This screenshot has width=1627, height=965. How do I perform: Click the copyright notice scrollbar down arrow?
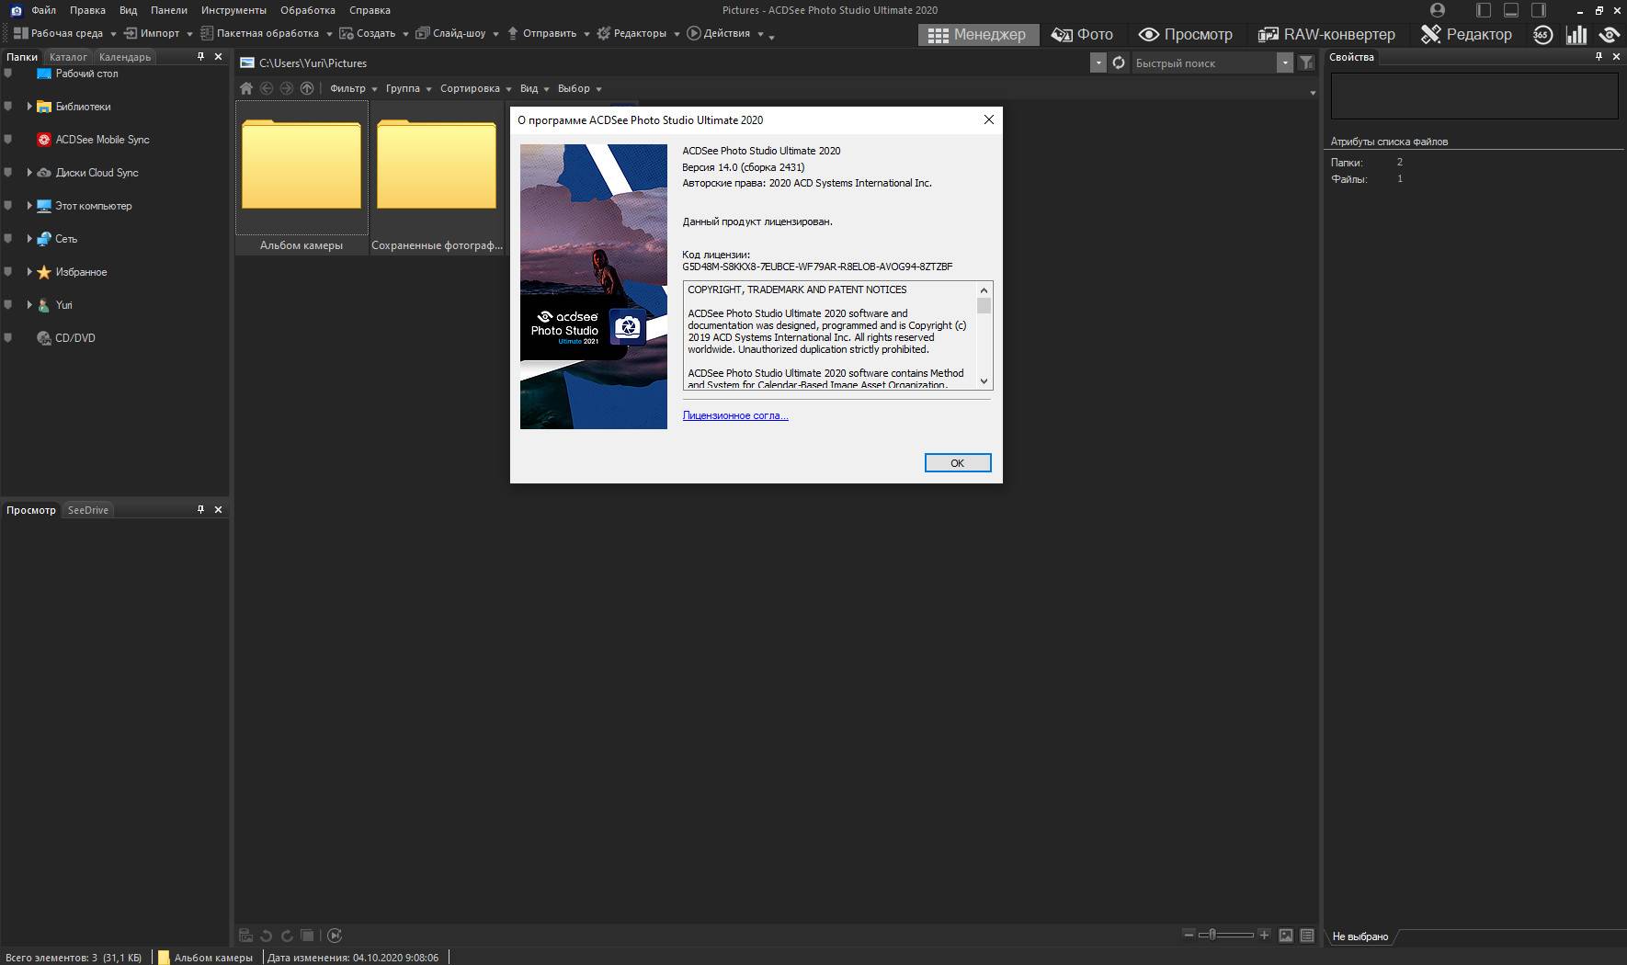984,381
